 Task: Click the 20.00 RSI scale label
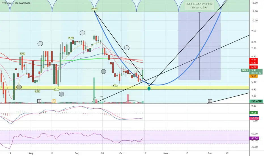[254, 147]
